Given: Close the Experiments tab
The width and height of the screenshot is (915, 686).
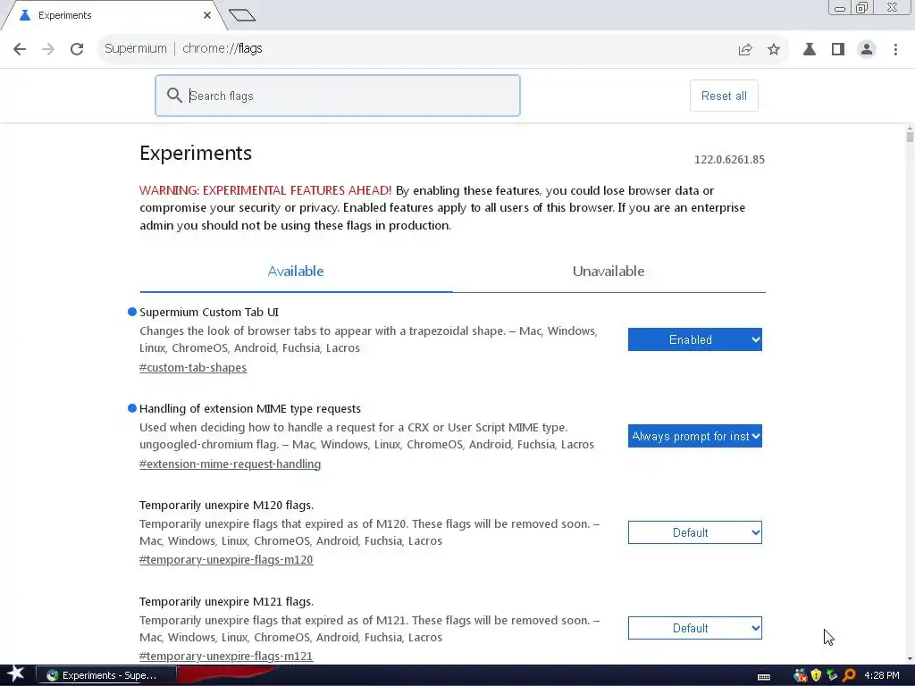Looking at the screenshot, I should (x=207, y=15).
